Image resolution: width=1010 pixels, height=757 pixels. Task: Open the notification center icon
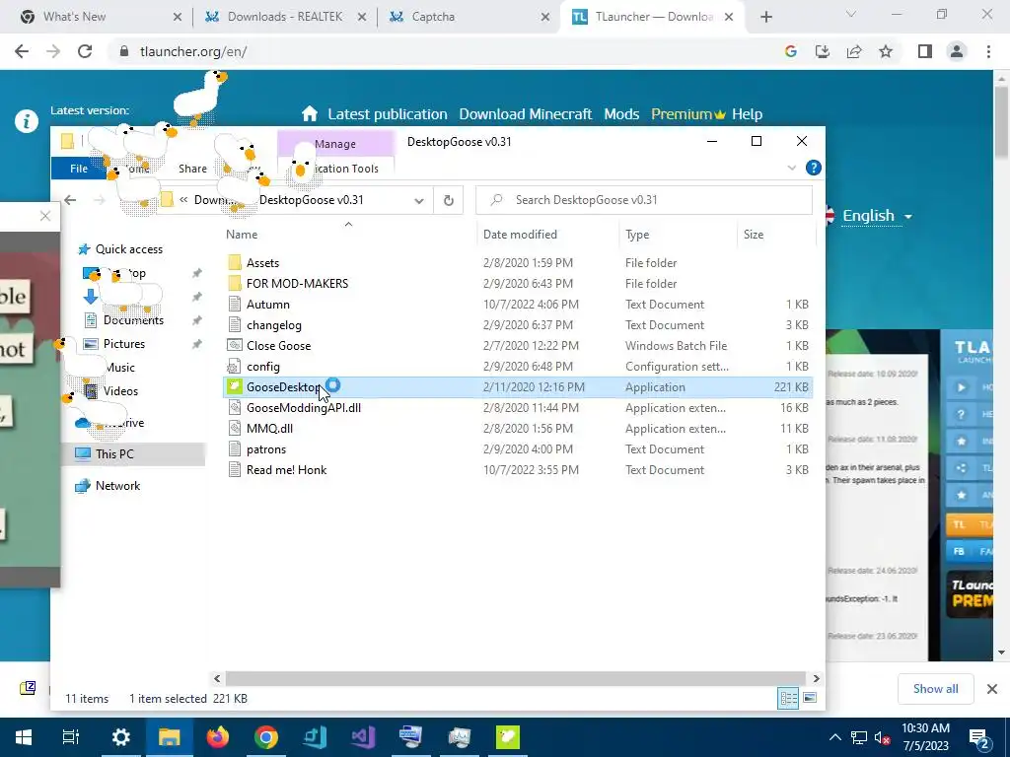pos(979,739)
